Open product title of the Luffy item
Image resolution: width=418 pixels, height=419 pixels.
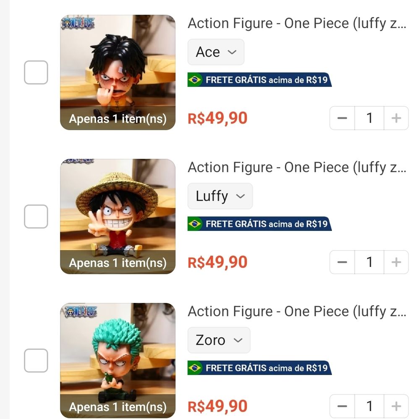(297, 168)
